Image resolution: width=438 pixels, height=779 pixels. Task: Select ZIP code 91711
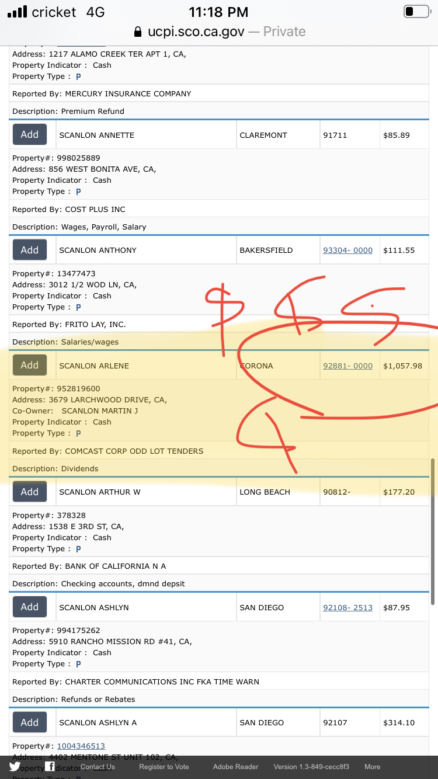335,135
